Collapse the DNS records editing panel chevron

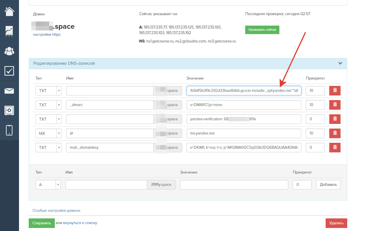[x=340, y=63]
